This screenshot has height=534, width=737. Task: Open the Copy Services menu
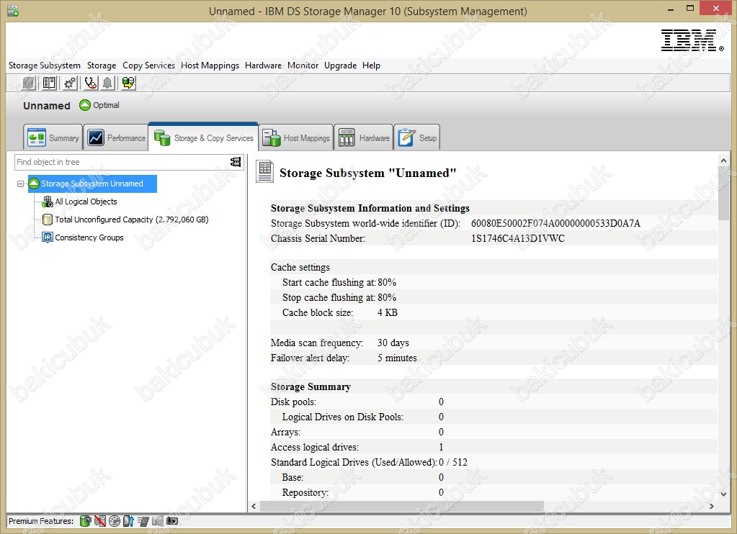tap(148, 65)
